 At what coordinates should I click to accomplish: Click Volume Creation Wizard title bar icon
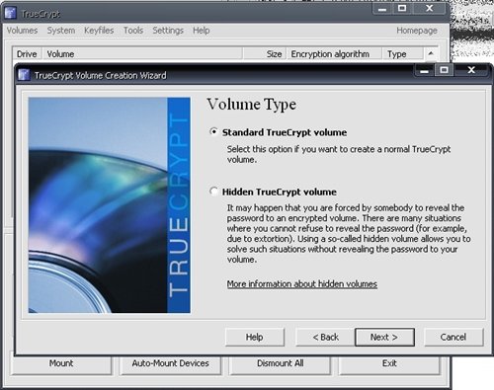point(24,75)
